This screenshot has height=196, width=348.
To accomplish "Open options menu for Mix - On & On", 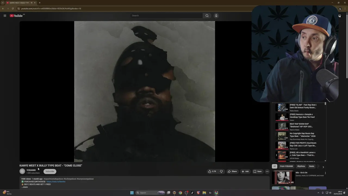I will 325,173.
